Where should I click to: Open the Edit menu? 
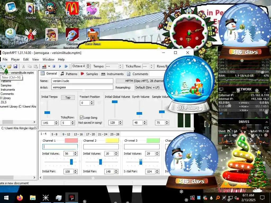26,59
